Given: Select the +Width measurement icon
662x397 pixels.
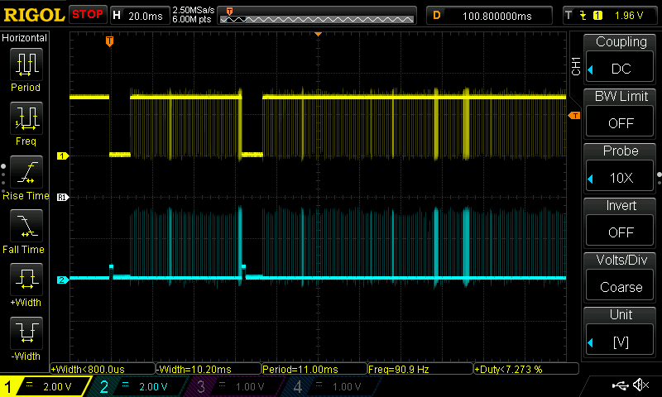Looking at the screenshot, I should [x=26, y=279].
